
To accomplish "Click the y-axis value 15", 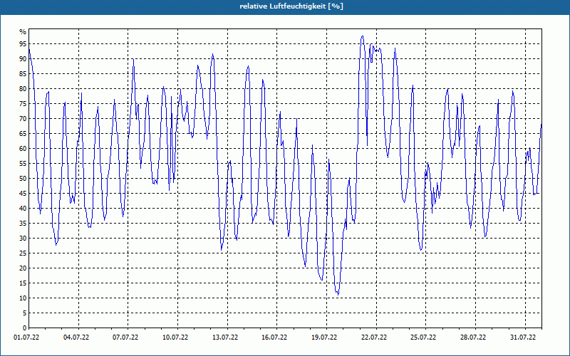I will [x=23, y=283].
